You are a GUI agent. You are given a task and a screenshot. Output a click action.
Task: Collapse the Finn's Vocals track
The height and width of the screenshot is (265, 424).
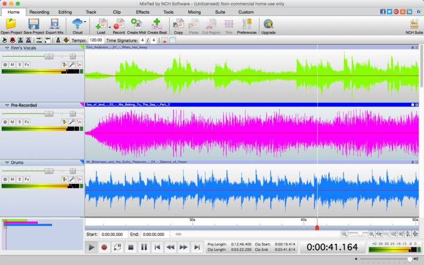click(x=7, y=48)
